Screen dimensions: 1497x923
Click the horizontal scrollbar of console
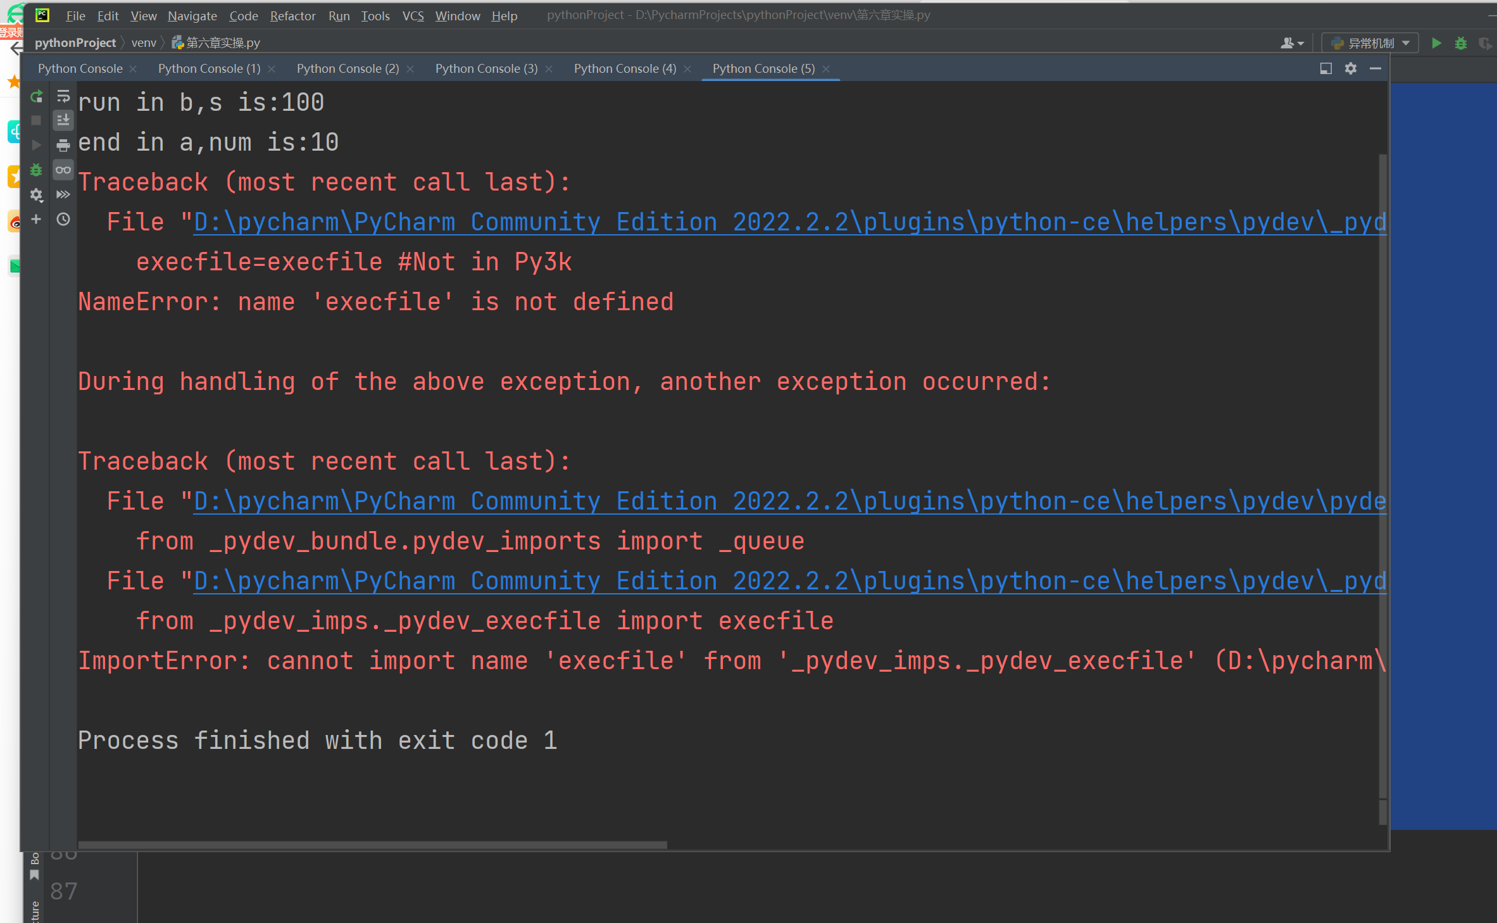tap(372, 845)
